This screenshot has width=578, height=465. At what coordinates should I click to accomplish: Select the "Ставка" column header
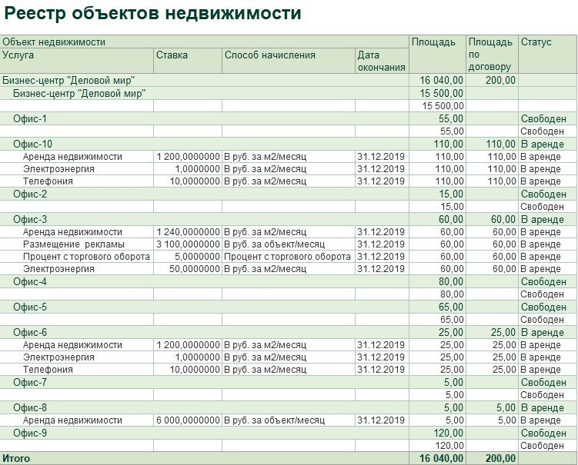[172, 55]
